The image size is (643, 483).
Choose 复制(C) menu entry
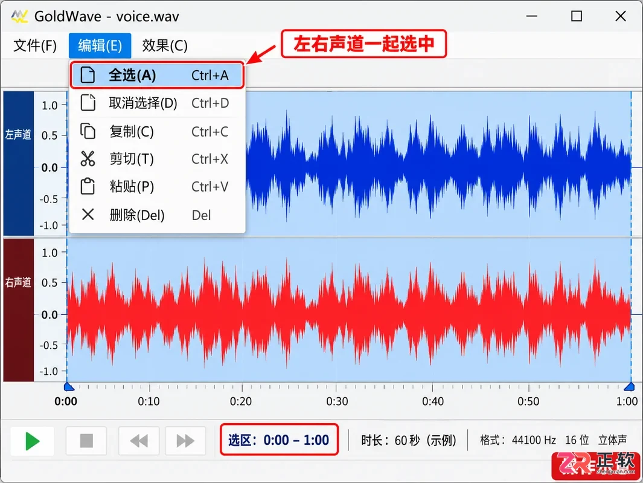157,131
